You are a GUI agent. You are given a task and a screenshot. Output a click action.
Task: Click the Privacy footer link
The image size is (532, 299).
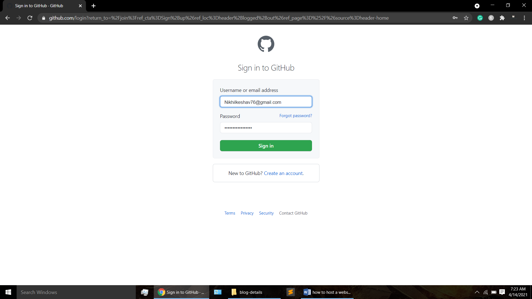(x=247, y=213)
